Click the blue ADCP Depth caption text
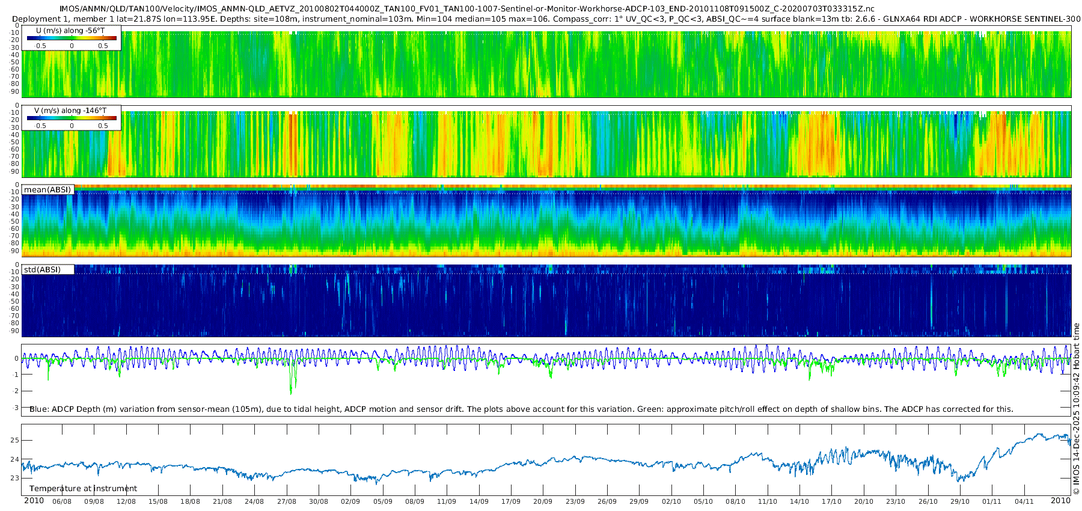This screenshot has height=511, width=1082. click(x=521, y=409)
